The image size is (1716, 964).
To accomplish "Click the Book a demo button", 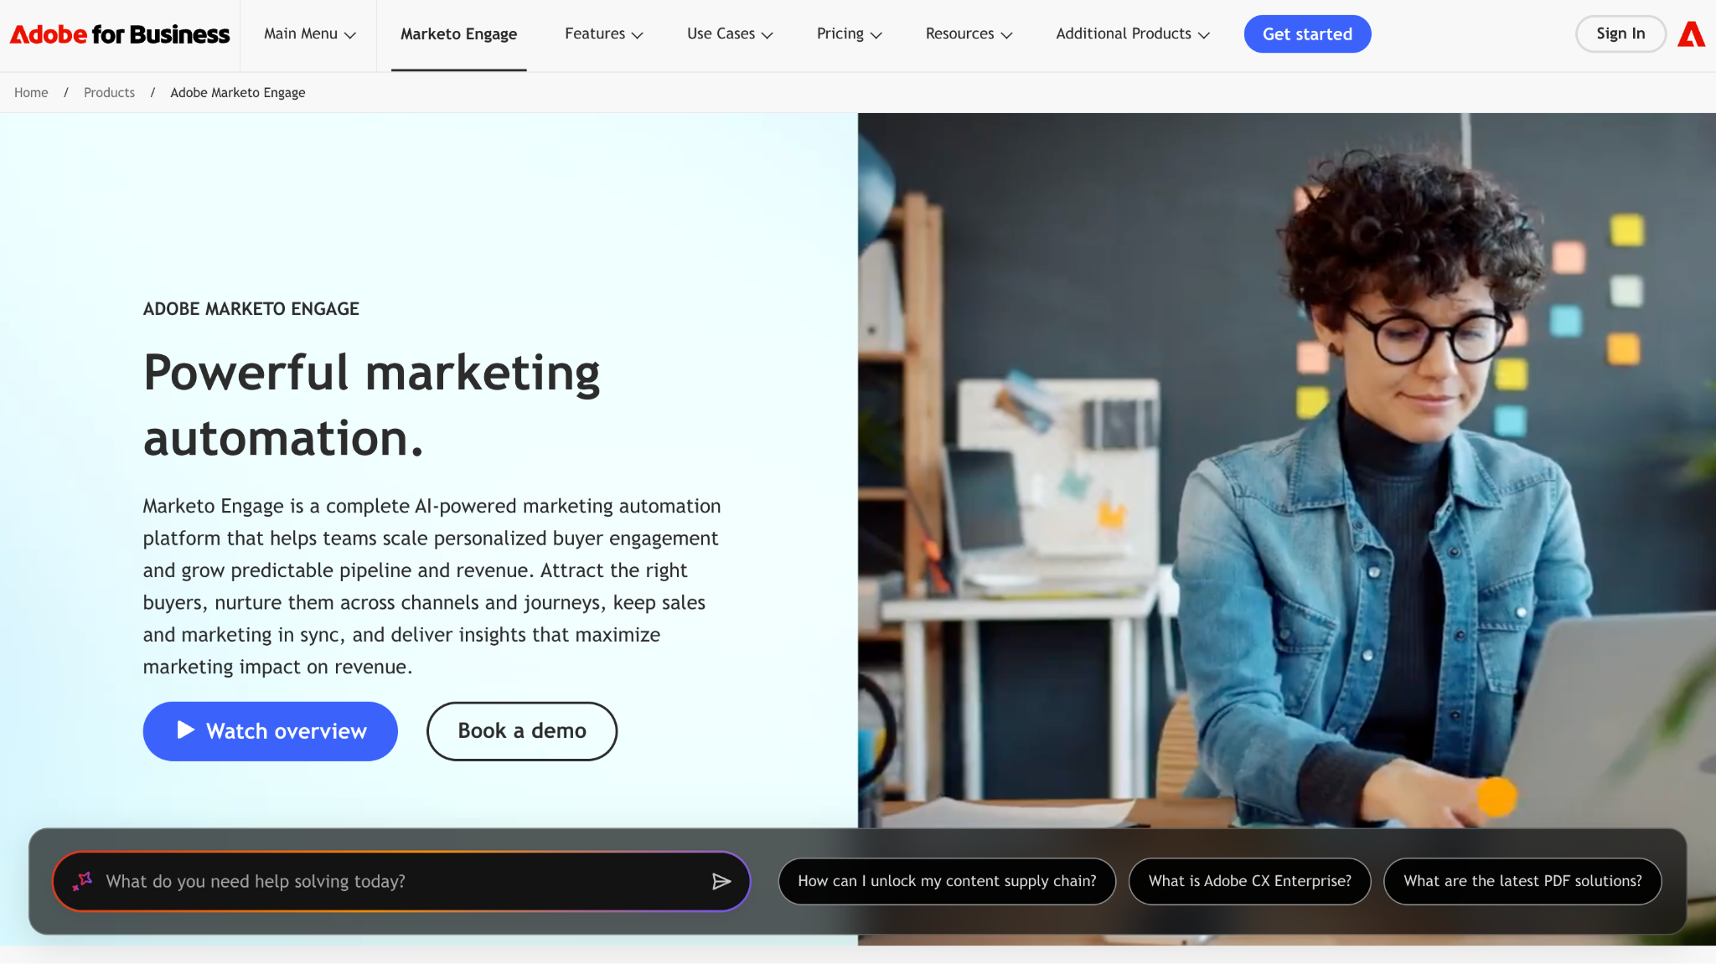I will [x=522, y=731].
